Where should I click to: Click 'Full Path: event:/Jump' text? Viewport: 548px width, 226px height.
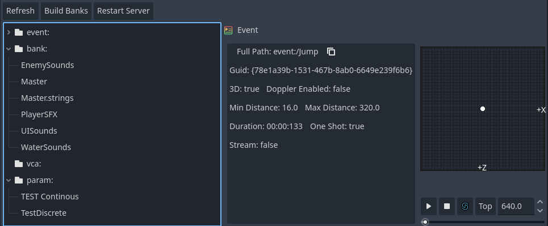coord(278,52)
